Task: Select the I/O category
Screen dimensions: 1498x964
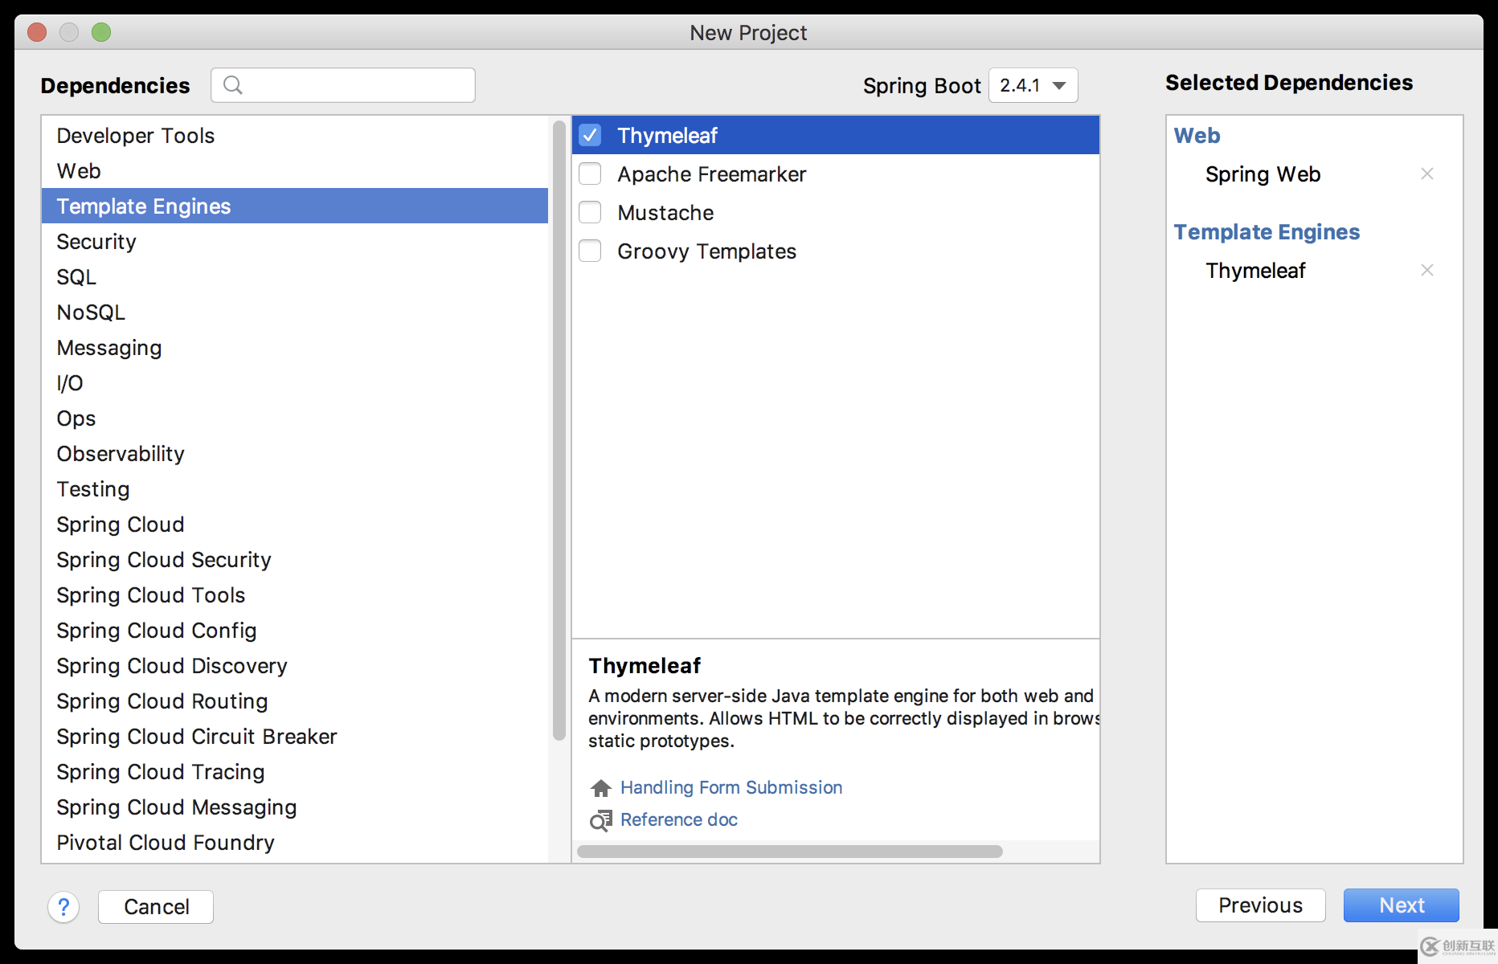Action: [295, 382]
